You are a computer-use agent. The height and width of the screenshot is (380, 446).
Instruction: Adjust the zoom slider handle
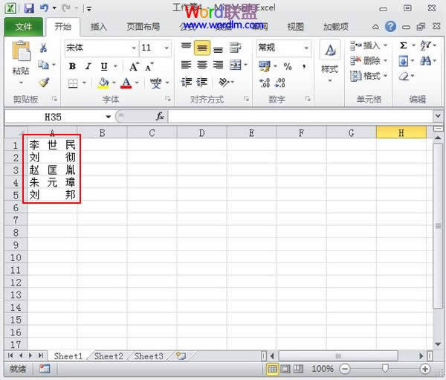[385, 369]
